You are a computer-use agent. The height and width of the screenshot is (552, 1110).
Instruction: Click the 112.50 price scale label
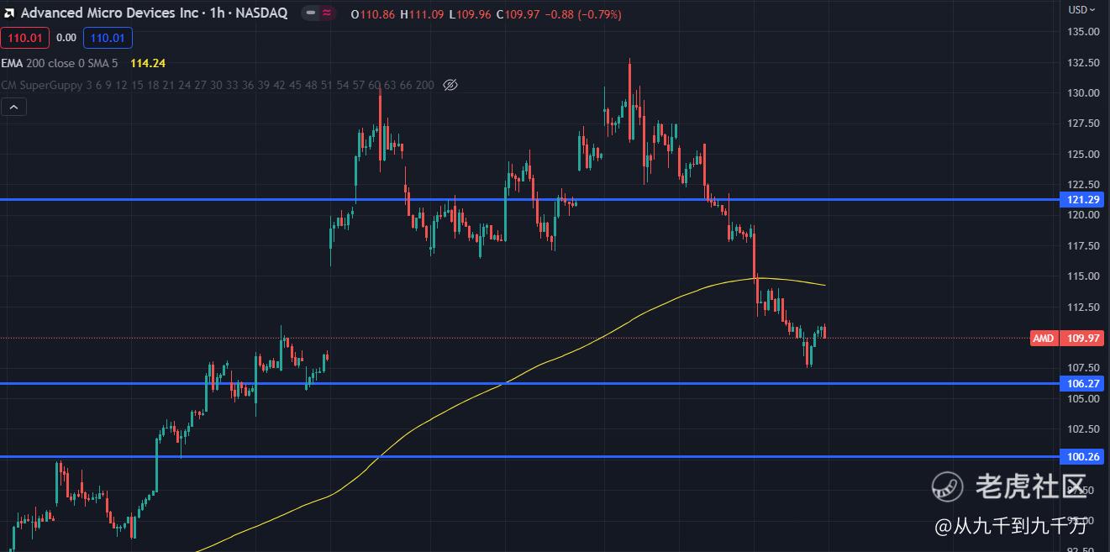pos(1083,308)
